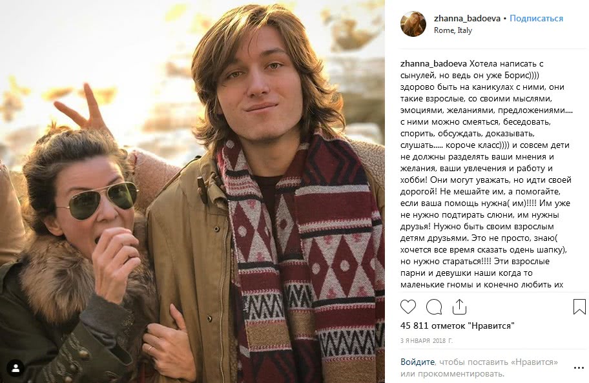Open the zhanna_badoeva profile avatar
Screen dimensions: 589x383
tap(413, 24)
